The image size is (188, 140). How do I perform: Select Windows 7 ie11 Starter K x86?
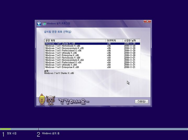[92, 44]
